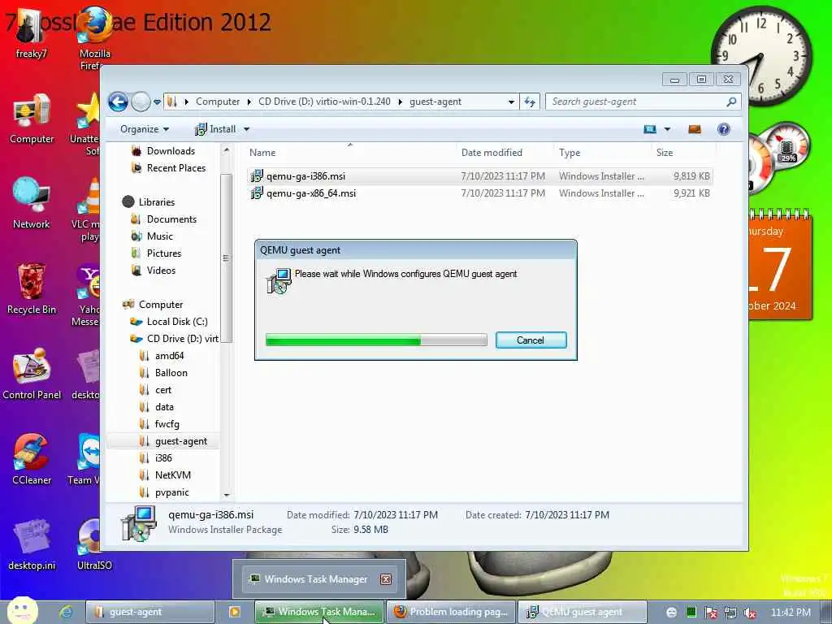The width and height of the screenshot is (832, 624).
Task: Click the Install toolbar button
Action: pyautogui.click(x=215, y=129)
